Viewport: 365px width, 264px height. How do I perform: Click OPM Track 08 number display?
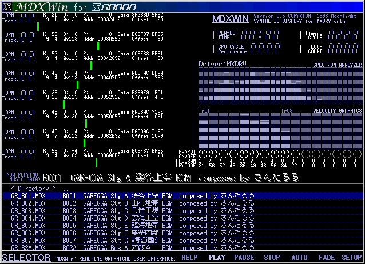click(x=27, y=154)
